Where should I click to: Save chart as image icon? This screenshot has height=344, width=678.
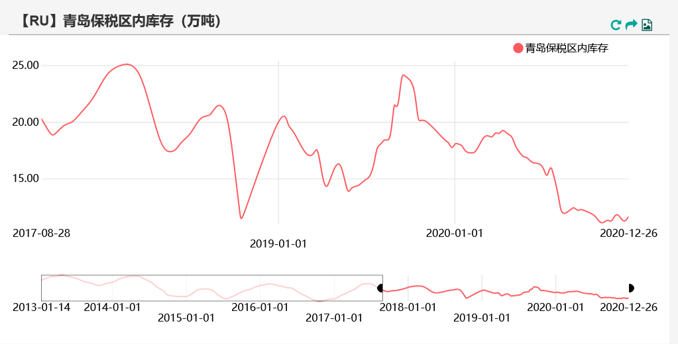(x=647, y=25)
